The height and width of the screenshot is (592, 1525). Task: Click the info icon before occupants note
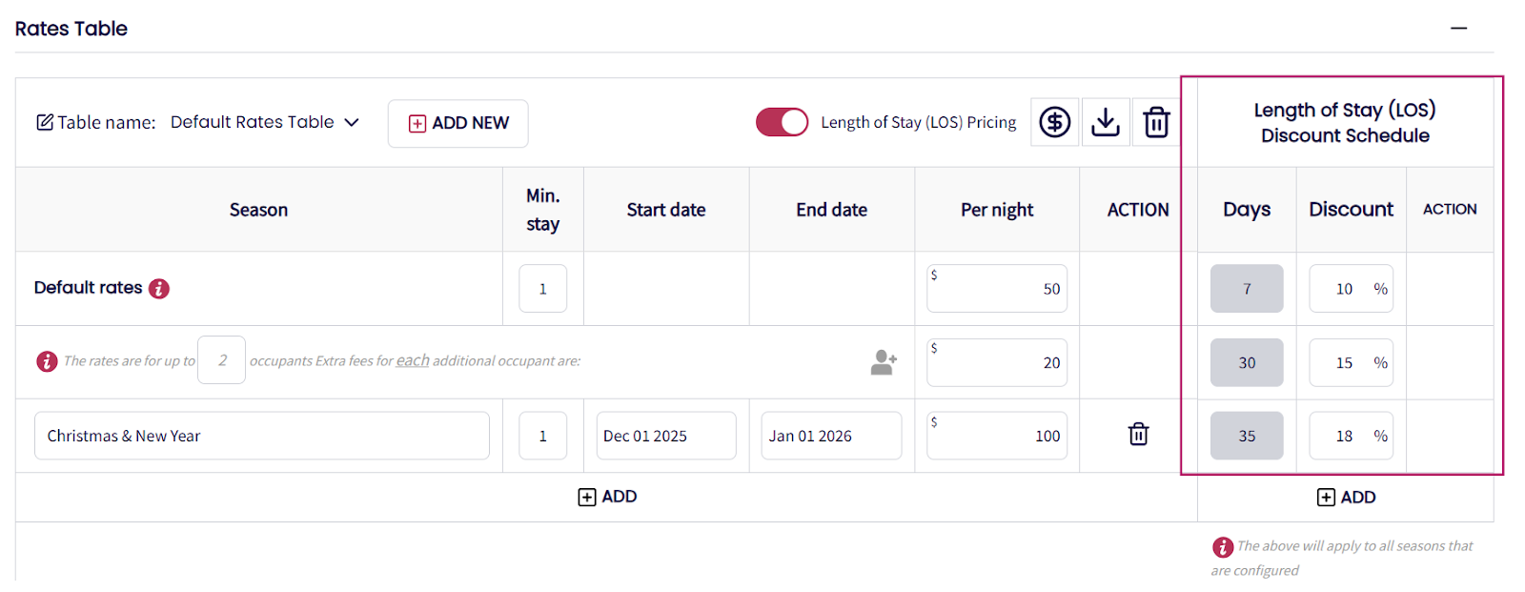tap(47, 361)
